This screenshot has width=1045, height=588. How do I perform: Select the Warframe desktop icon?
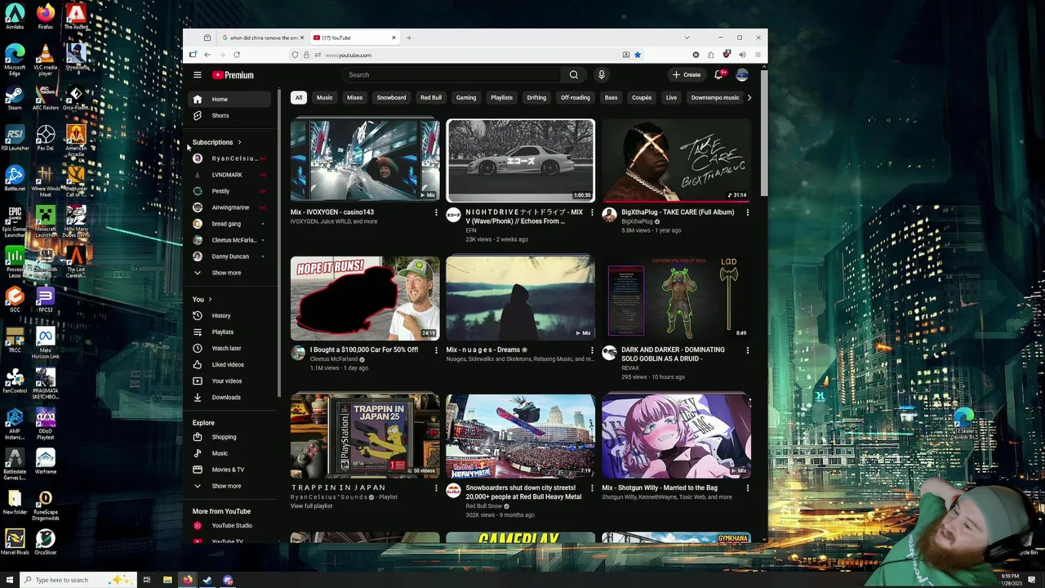coord(46,461)
